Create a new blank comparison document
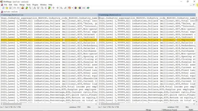This screenshot has width=198, height=111. pyautogui.click(x=3, y=8)
